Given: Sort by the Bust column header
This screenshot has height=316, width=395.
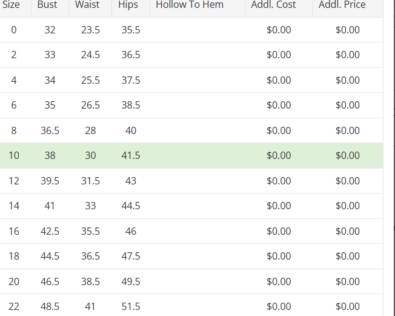Looking at the screenshot, I should [47, 5].
